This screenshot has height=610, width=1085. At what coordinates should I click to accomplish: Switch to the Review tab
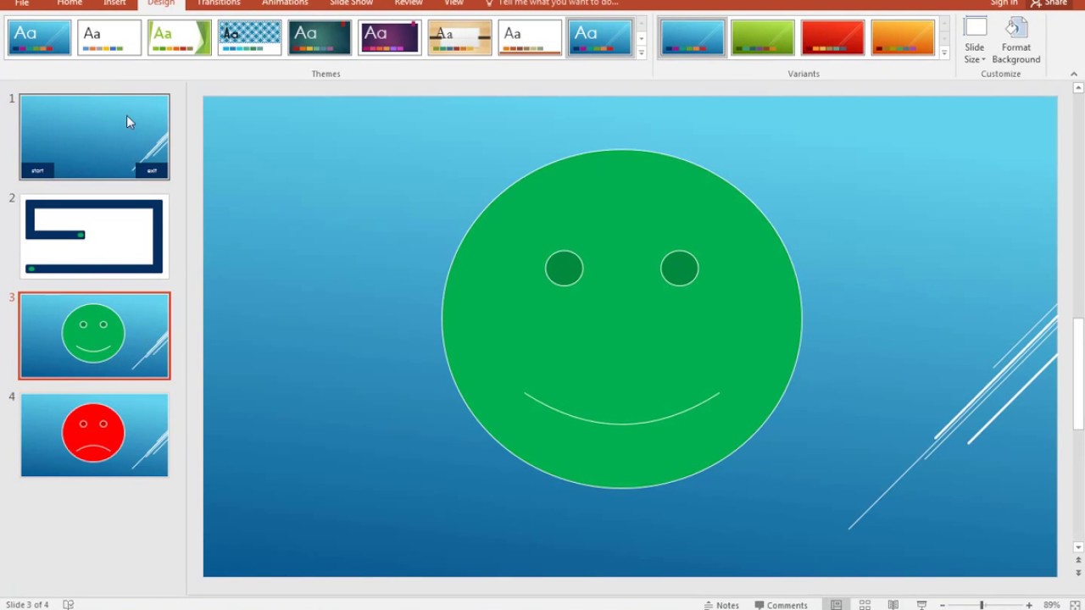[x=409, y=3]
